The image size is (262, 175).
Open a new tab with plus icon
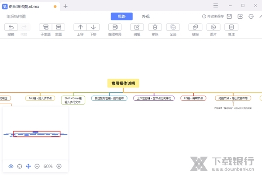click(x=65, y=7)
